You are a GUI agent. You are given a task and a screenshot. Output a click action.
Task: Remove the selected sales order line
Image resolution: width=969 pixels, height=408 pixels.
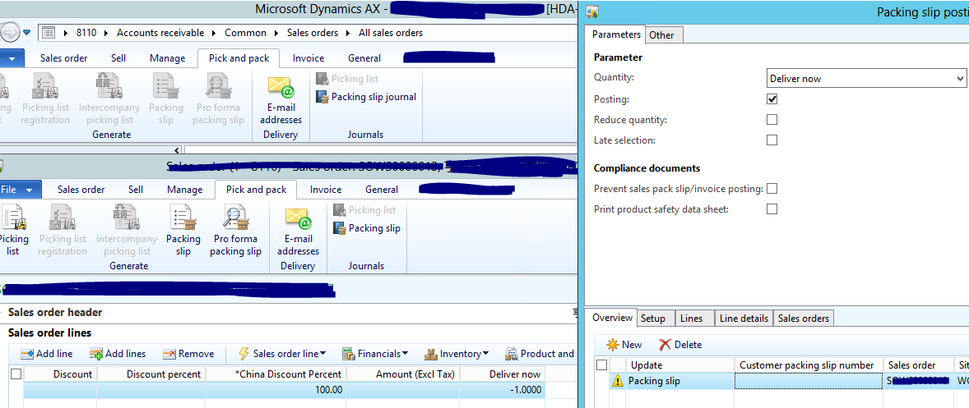coord(188,354)
